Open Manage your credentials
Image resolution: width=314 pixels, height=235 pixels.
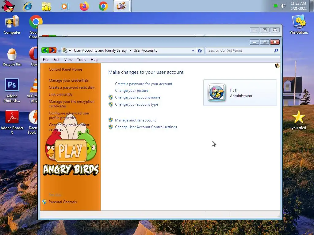69,80
